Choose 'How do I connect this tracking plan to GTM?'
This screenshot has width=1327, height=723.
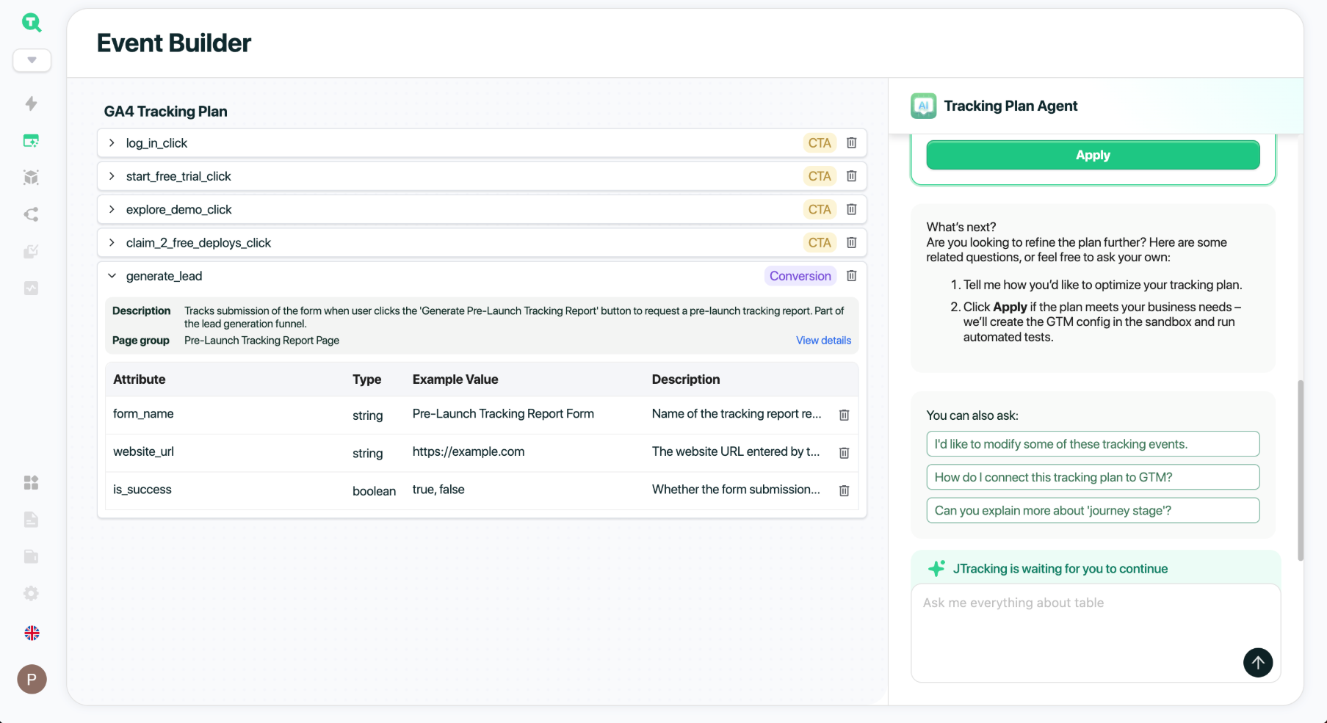[x=1092, y=477]
